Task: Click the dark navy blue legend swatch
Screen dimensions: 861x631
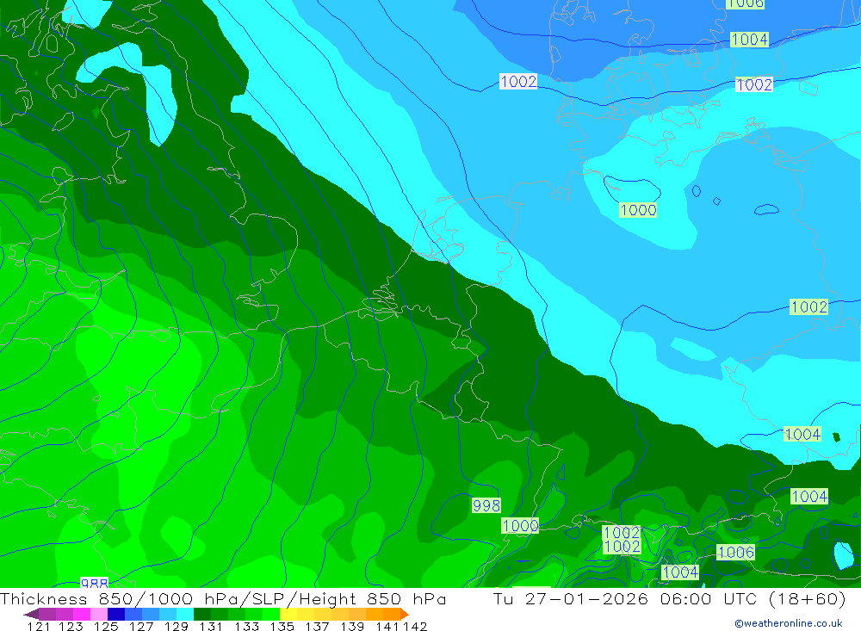Action: (x=116, y=614)
